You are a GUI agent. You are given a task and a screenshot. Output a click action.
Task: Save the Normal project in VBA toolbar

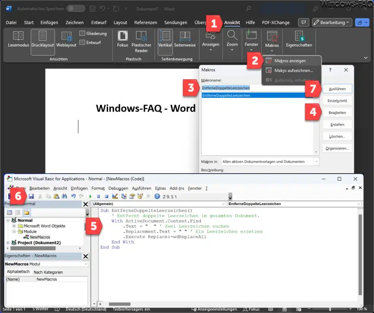coord(31,196)
